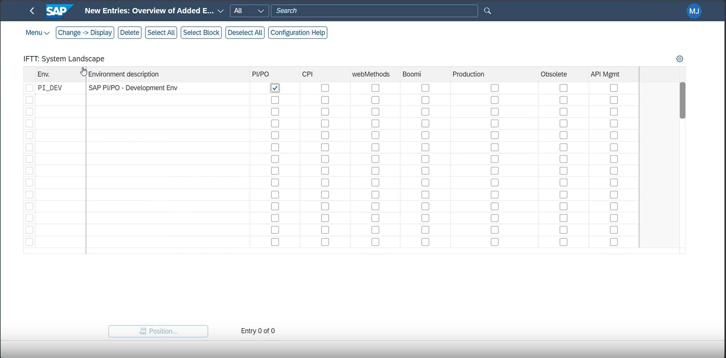
Task: Open the Menu dropdown
Action: 37,33
